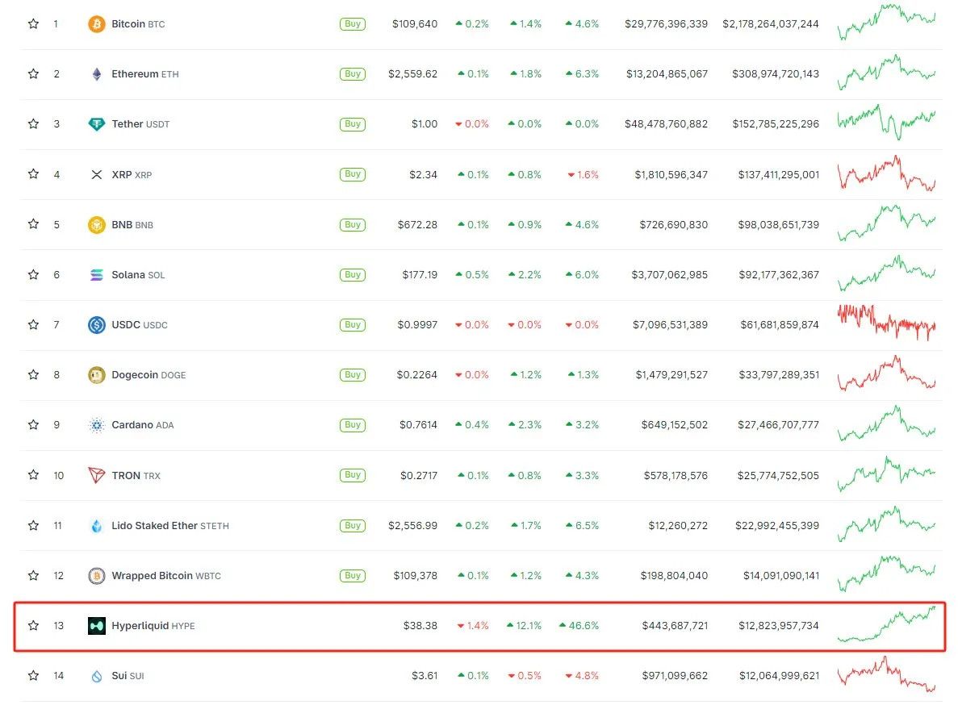Star the Tether row
The width and height of the screenshot is (958, 705).
[34, 124]
